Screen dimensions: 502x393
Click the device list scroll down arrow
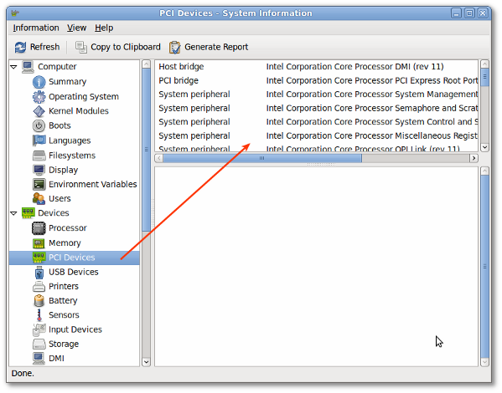click(484, 147)
